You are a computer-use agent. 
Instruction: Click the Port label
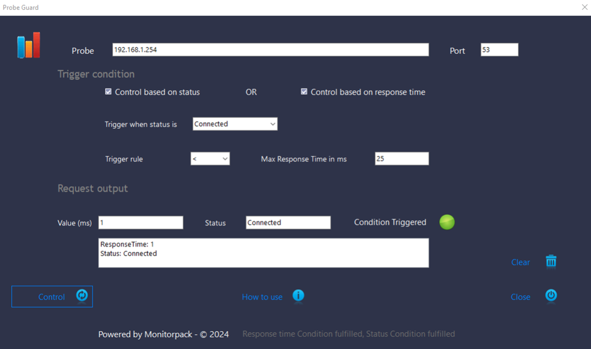pyautogui.click(x=457, y=51)
